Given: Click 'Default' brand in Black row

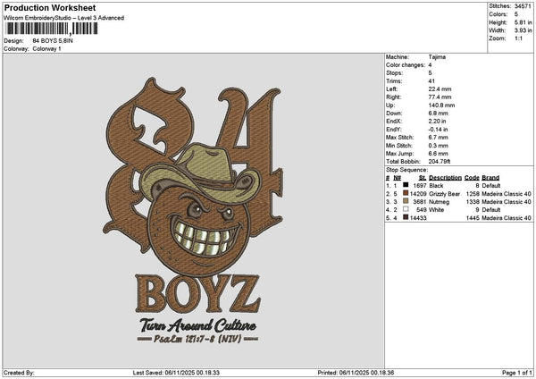Looking at the screenshot, I should [491, 186].
